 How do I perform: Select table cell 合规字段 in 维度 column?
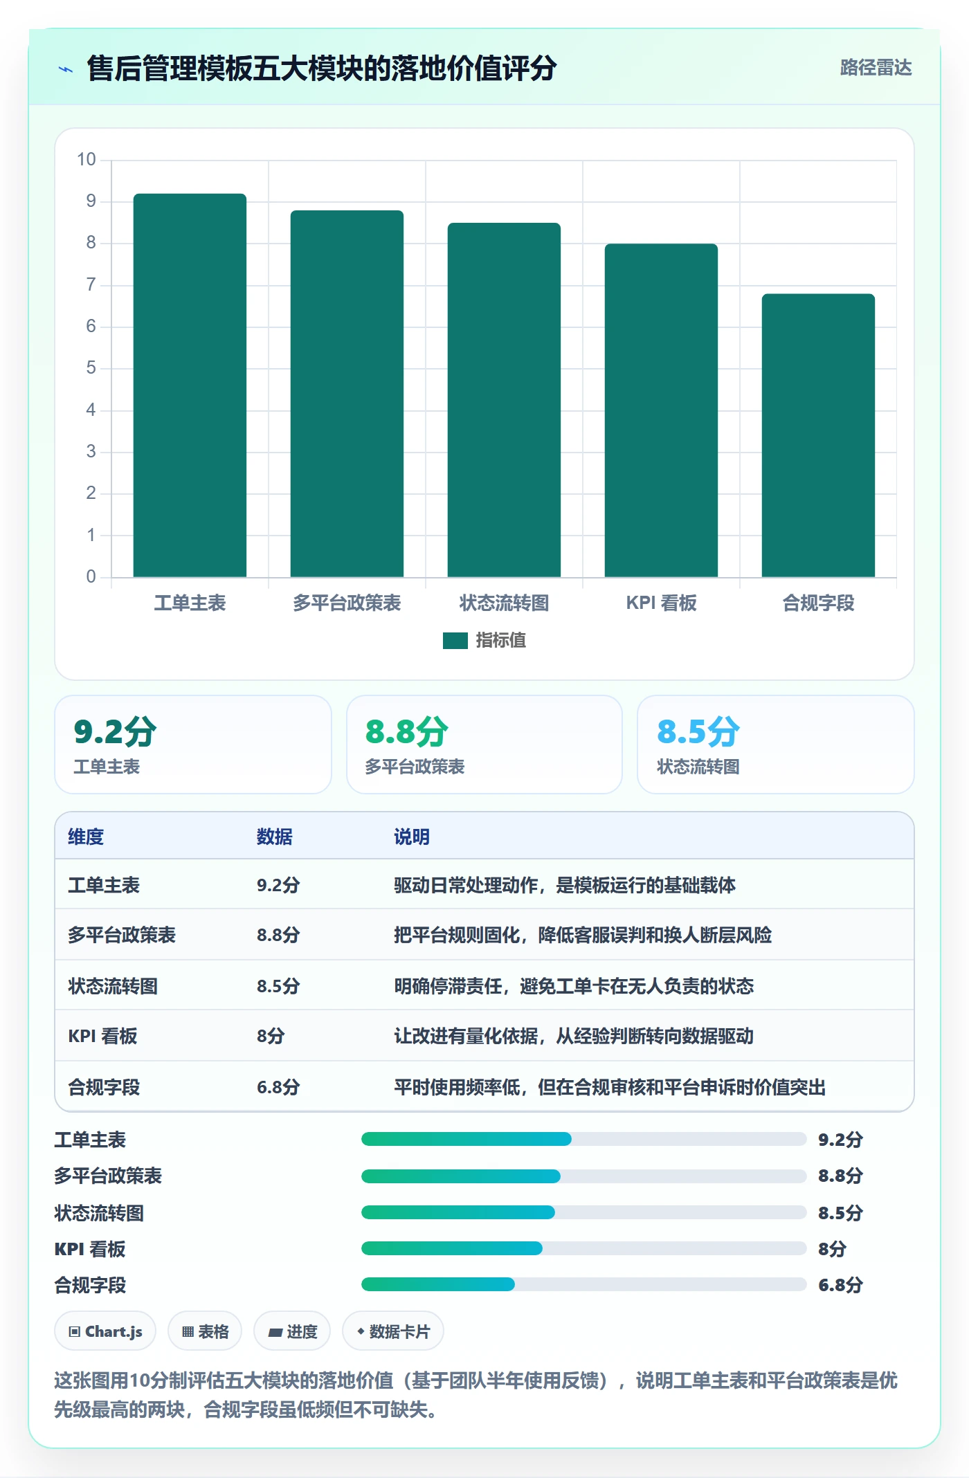(x=104, y=1087)
